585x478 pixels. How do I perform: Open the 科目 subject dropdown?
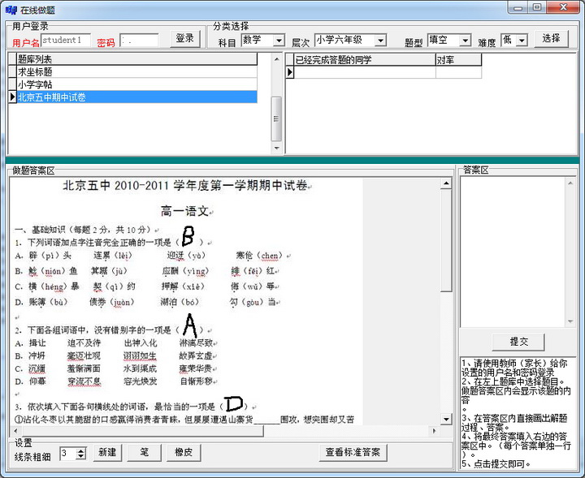(x=279, y=41)
